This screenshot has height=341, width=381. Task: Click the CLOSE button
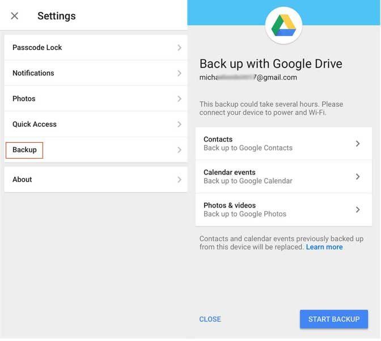[x=210, y=319]
